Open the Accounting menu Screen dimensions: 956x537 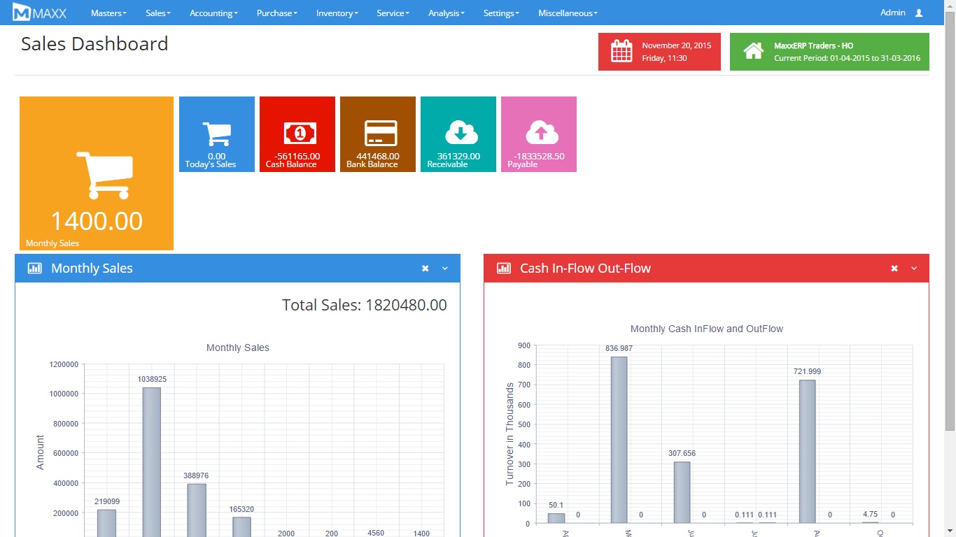click(213, 13)
